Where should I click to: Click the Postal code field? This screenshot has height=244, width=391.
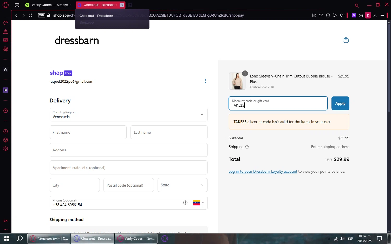129,185
